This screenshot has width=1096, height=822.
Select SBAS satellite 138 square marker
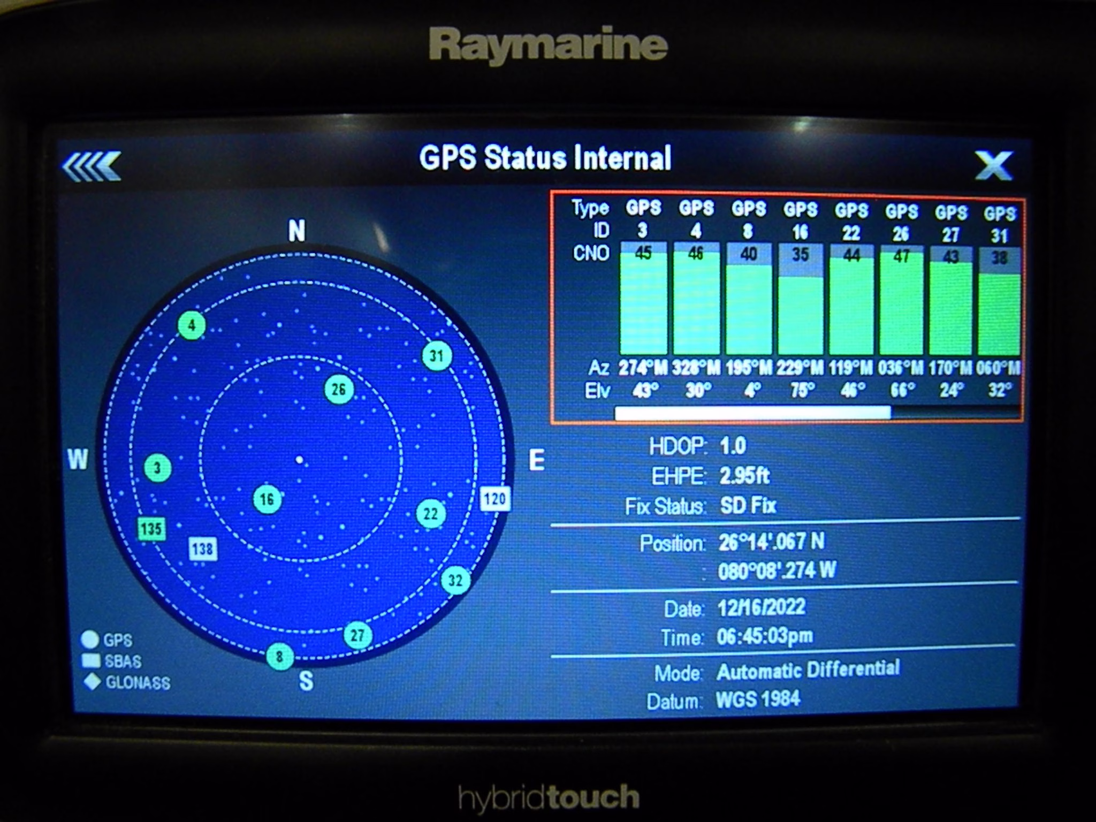tap(203, 549)
